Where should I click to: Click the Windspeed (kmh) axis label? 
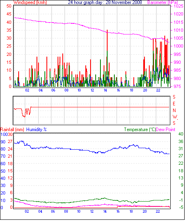(30, 2)
